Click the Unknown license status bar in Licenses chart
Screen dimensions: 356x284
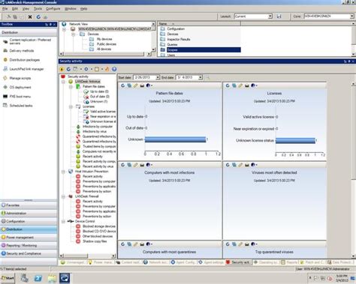[x=295, y=141]
